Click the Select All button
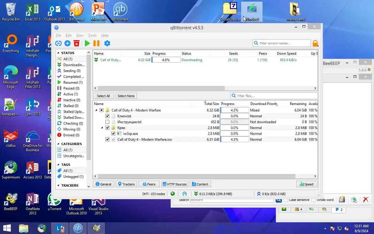The width and height of the screenshot is (374, 234). pyautogui.click(x=103, y=96)
